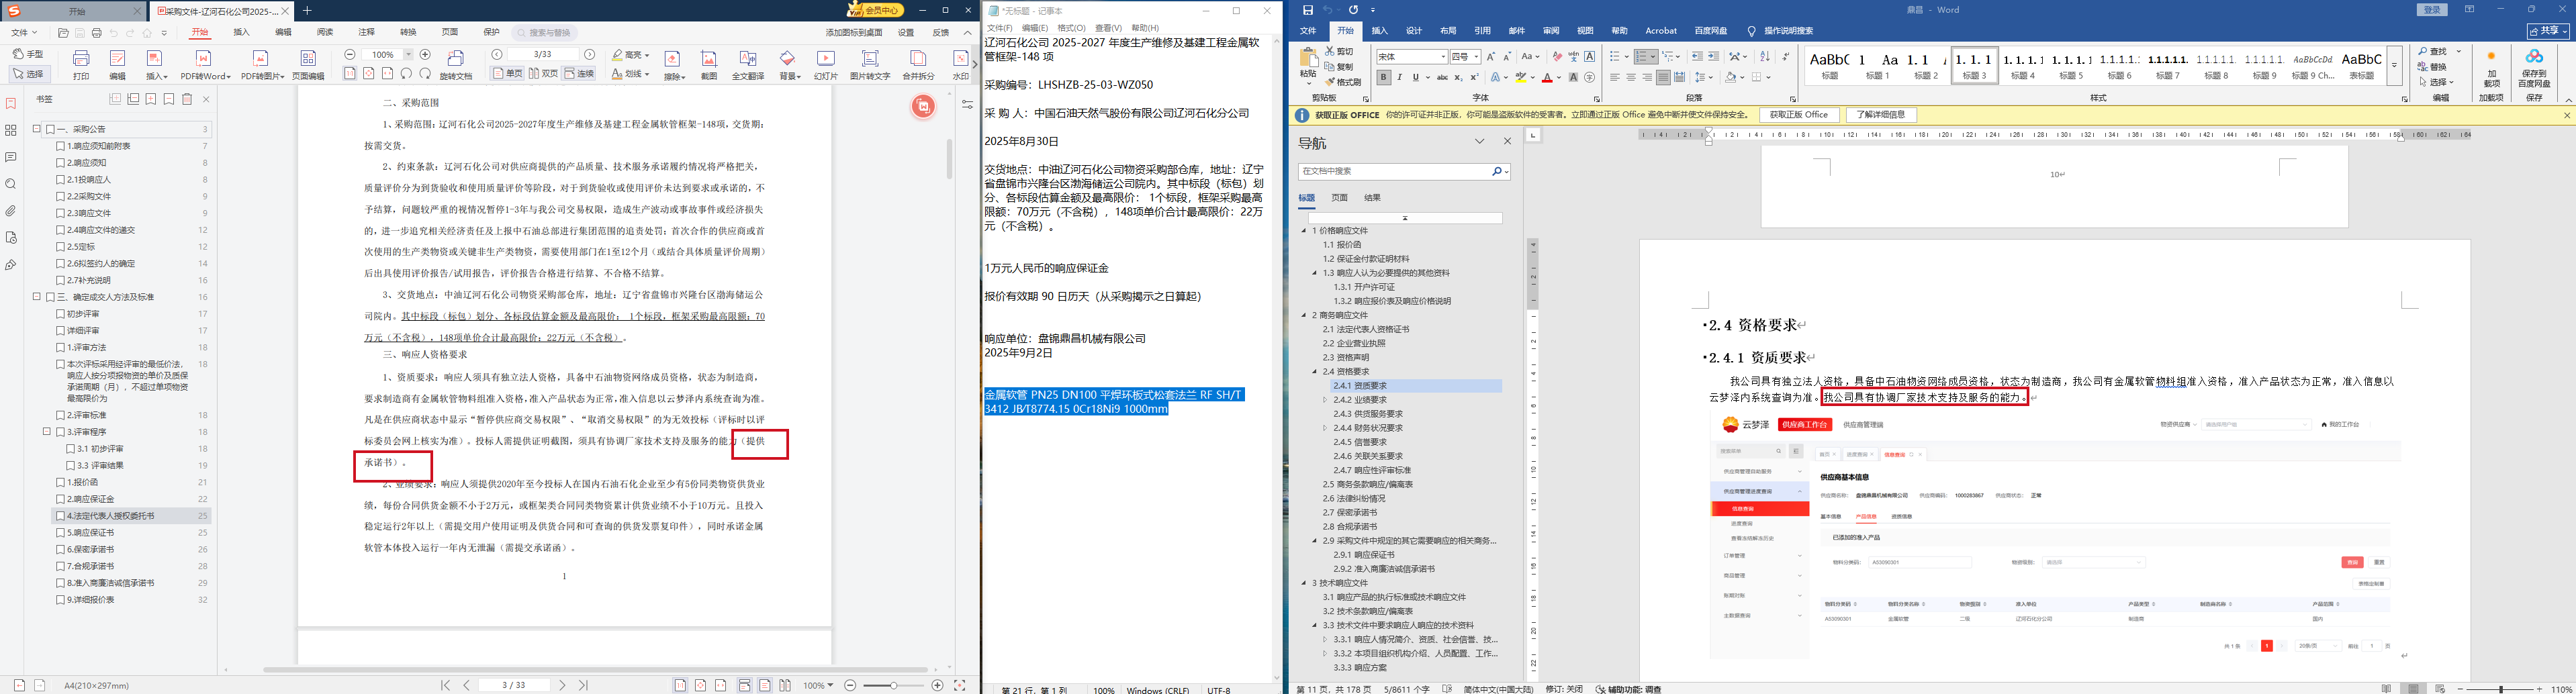This screenshot has height=694, width=2576.
Task: Open zoom percentage dropdown in PDF toolbar
Action: (x=408, y=55)
